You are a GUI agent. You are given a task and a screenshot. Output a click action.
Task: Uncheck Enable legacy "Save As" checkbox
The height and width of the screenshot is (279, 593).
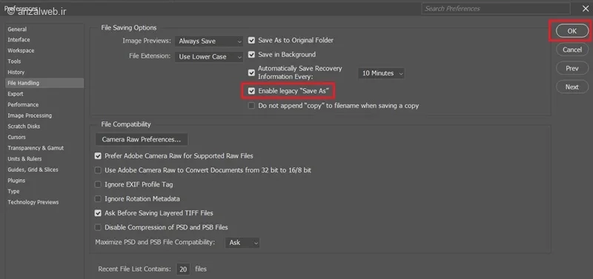251,91
